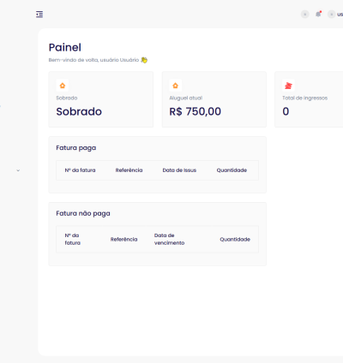Click the Total de ingressos label

tap(305, 98)
